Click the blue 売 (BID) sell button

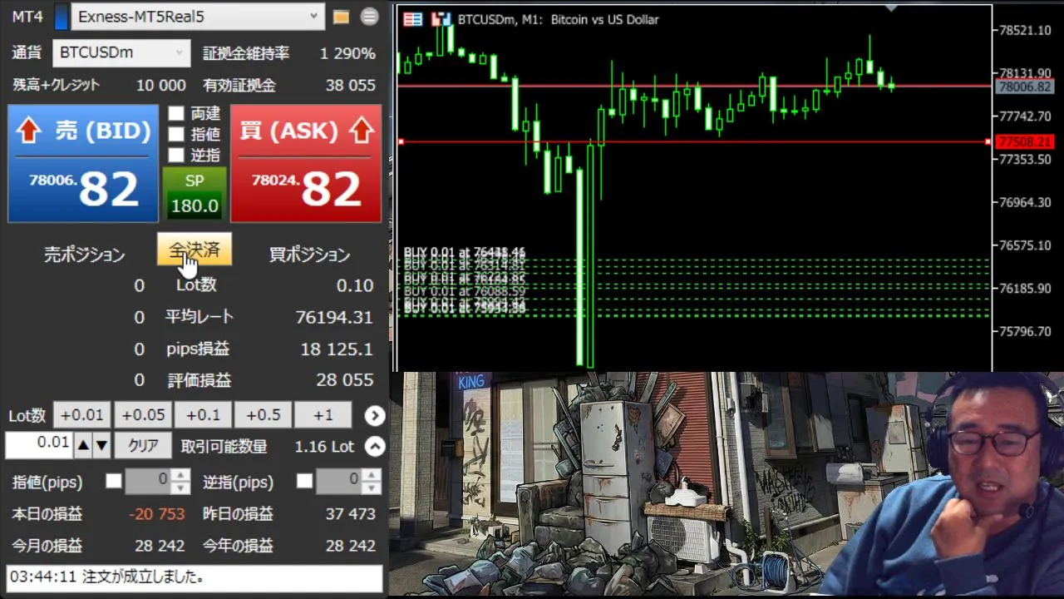pos(83,163)
